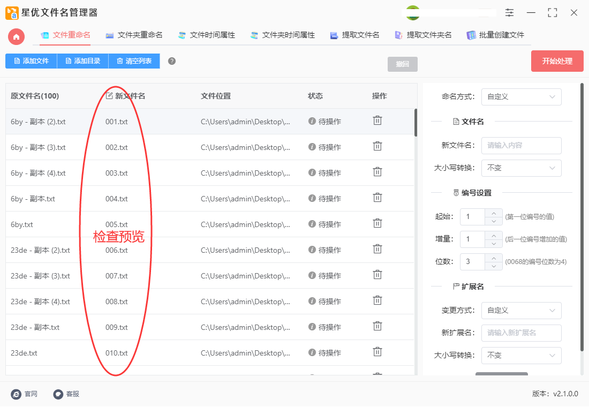
Task: Expand the 变更方式 dropdown in 扩展名 section
Action: (521, 311)
